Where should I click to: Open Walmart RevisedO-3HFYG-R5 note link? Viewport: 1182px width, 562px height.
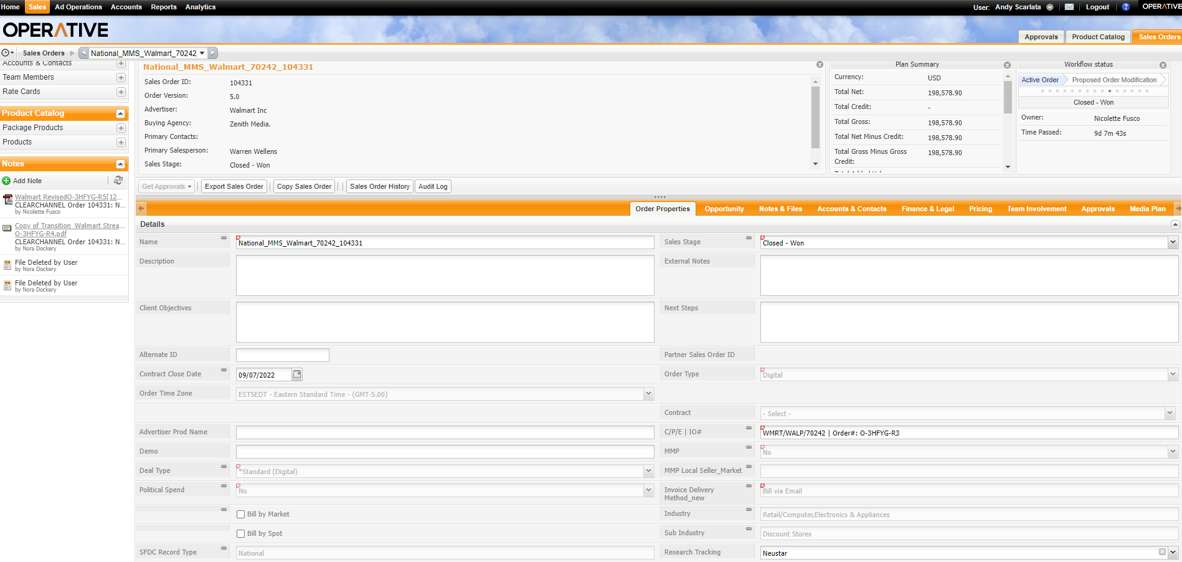tap(69, 197)
